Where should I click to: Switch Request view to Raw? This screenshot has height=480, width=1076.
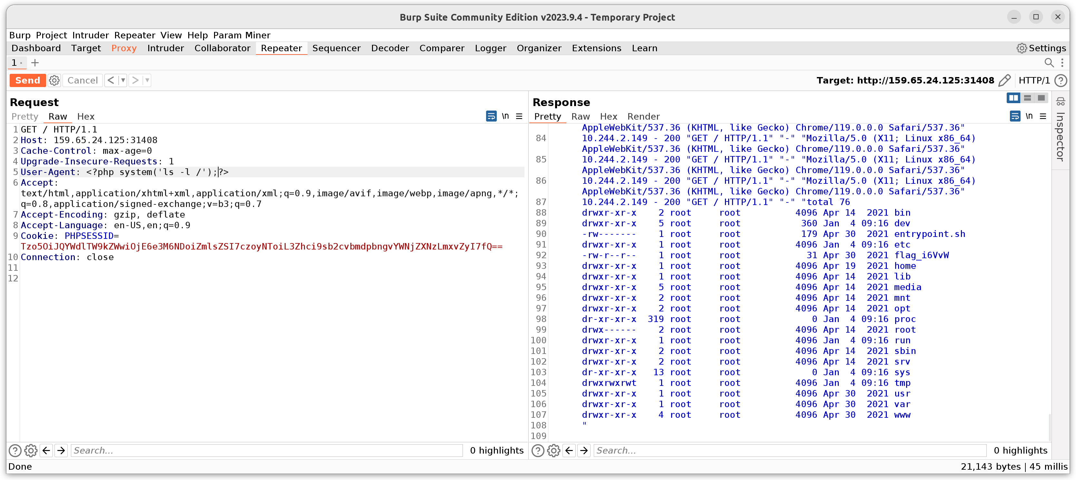point(58,116)
